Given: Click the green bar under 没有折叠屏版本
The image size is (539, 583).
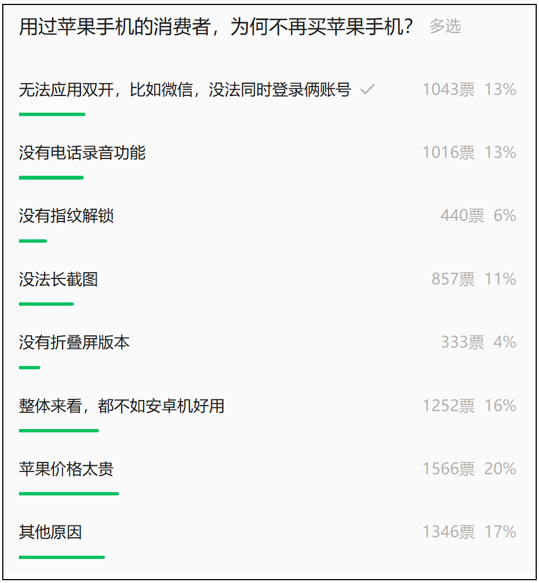Looking at the screenshot, I should [30, 367].
